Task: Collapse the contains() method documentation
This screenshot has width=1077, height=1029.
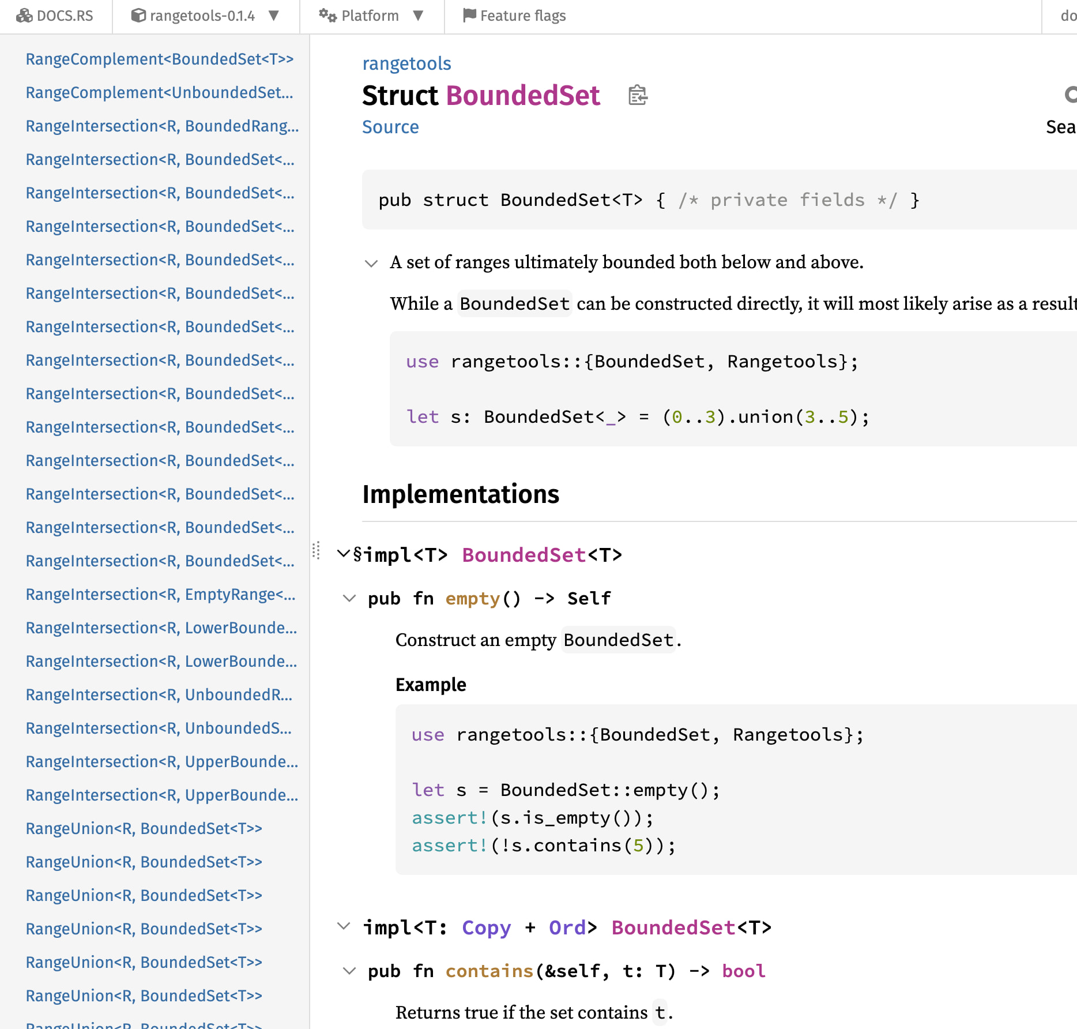Action: [x=350, y=971]
